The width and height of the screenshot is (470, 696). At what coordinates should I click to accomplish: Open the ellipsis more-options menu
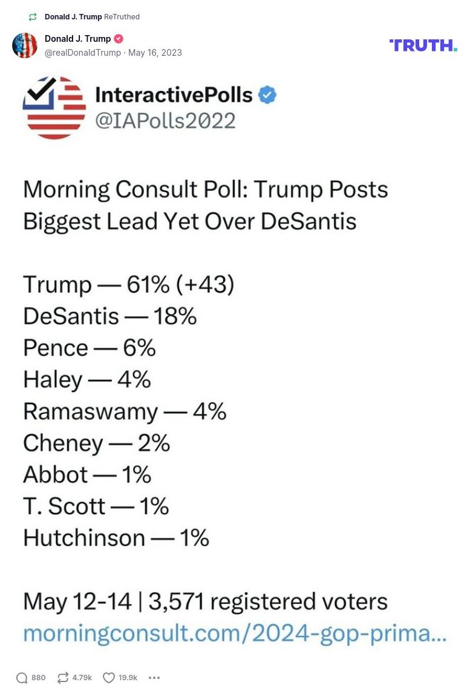coord(154,678)
